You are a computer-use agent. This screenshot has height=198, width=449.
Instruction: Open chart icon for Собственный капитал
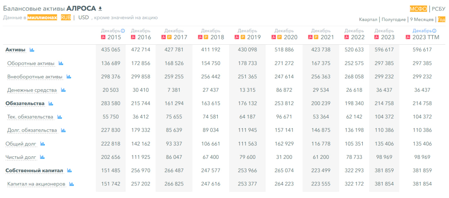click(69, 171)
